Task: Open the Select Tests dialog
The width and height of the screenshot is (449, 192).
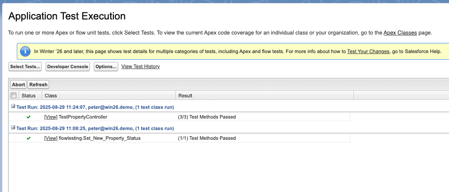Action: [x=25, y=67]
